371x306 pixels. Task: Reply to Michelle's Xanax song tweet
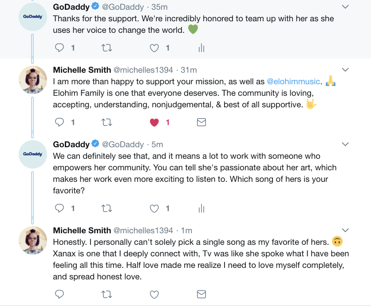coord(59,294)
